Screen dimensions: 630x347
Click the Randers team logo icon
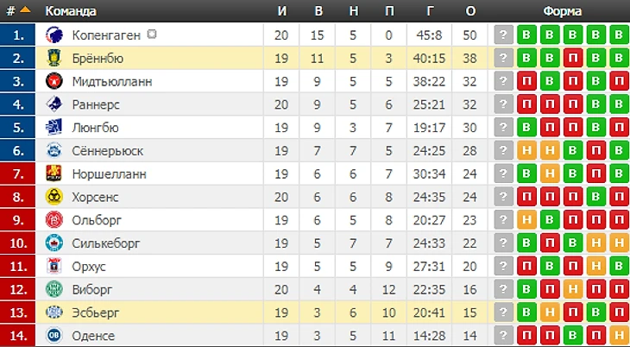(54, 104)
